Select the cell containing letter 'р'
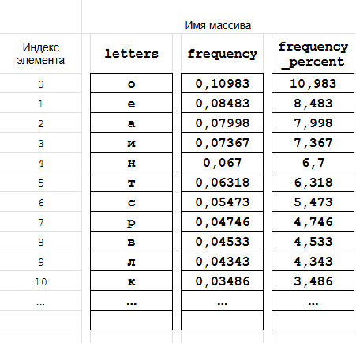Screen dimensions: 356x343 tap(131, 221)
